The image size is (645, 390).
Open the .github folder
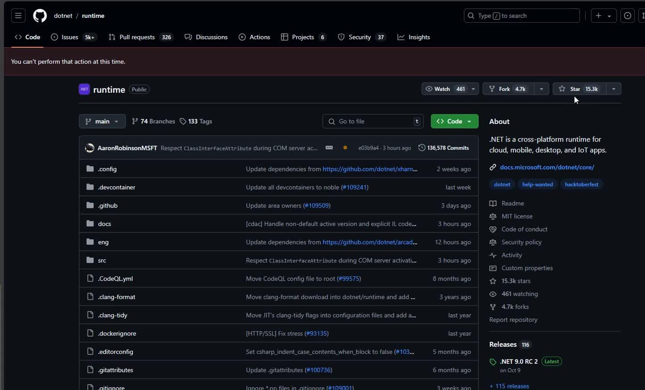click(108, 206)
